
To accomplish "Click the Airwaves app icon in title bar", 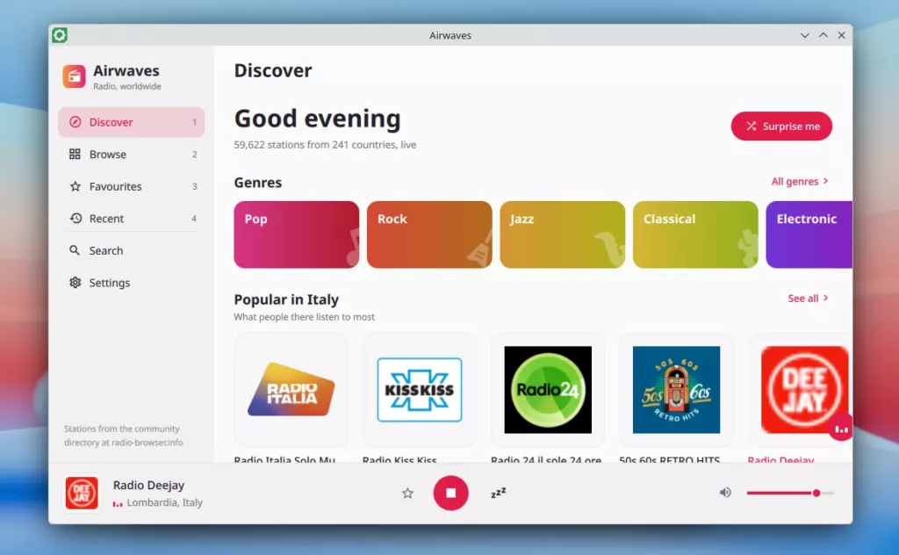I will coord(60,35).
